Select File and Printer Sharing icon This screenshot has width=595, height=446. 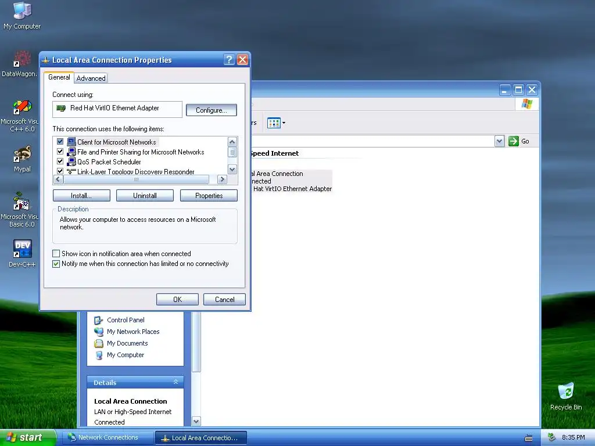(71, 152)
